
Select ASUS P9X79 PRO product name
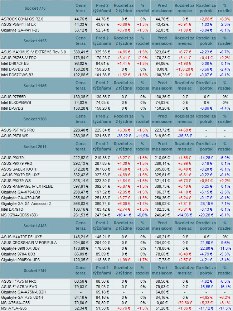pyautogui.click(x=16, y=163)
